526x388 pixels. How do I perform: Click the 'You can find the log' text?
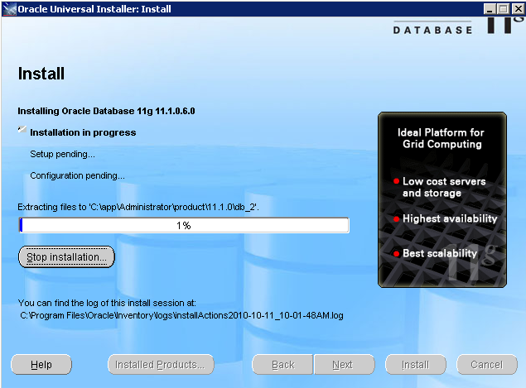(107, 303)
